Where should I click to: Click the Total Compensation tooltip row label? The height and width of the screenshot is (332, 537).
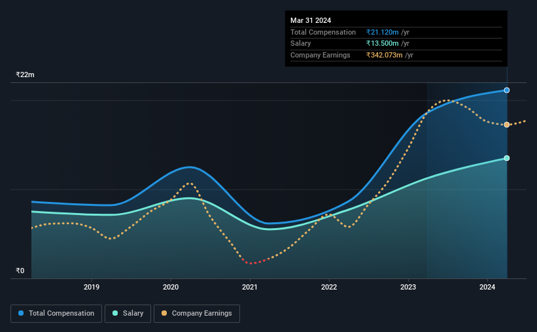pyautogui.click(x=323, y=32)
